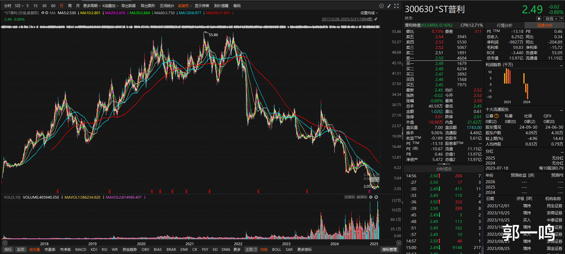Viewport: 565px width, 254px height.
Task: Select the DMI indicator
Action: (x=184, y=249)
